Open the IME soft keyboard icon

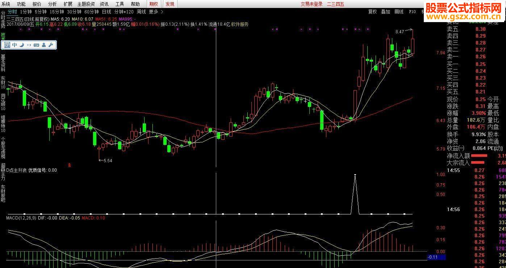pyautogui.click(x=36, y=45)
